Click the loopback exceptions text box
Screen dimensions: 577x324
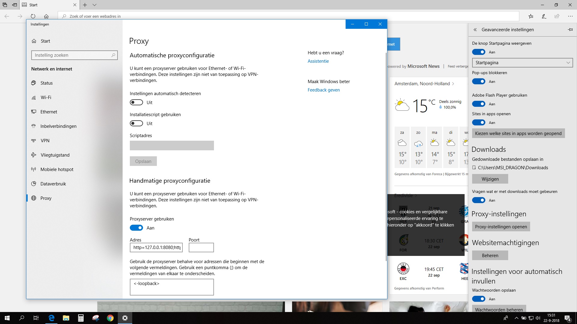(172, 287)
